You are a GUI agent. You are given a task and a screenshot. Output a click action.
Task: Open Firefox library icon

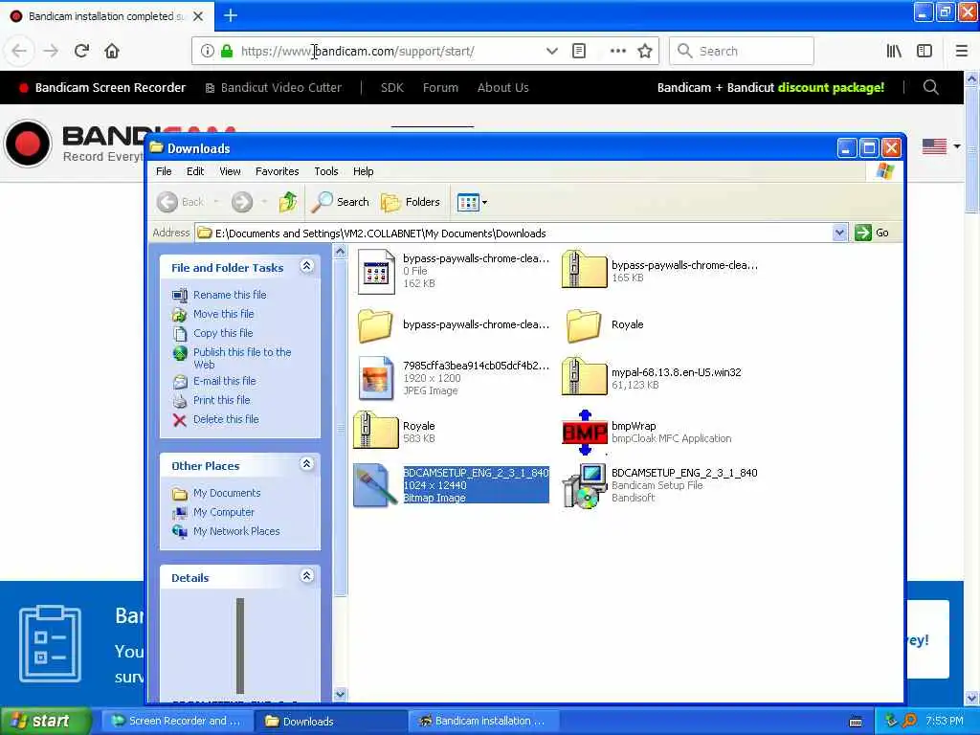894,51
